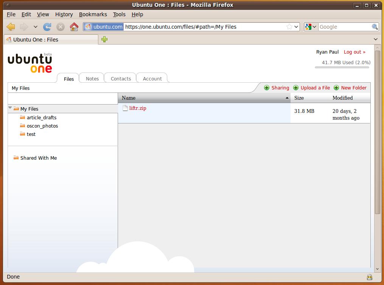Open the View menu

[43, 14]
